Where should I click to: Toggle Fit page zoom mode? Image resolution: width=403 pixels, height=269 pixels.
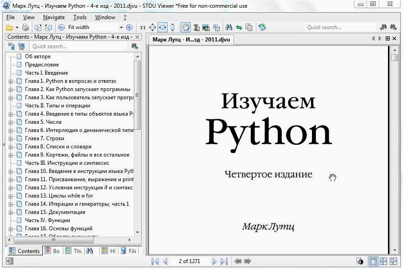[153, 27]
